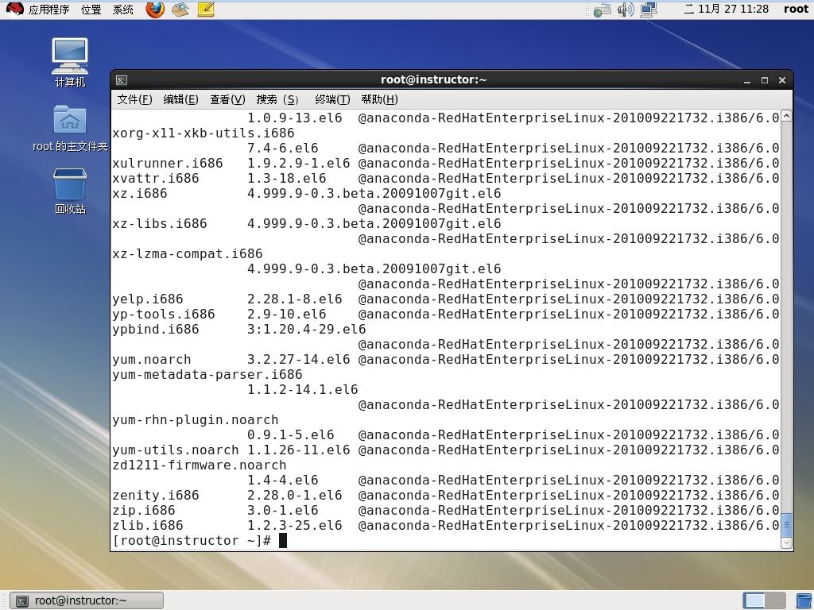Click the text xz-lzma-compat.i686

tap(188, 254)
